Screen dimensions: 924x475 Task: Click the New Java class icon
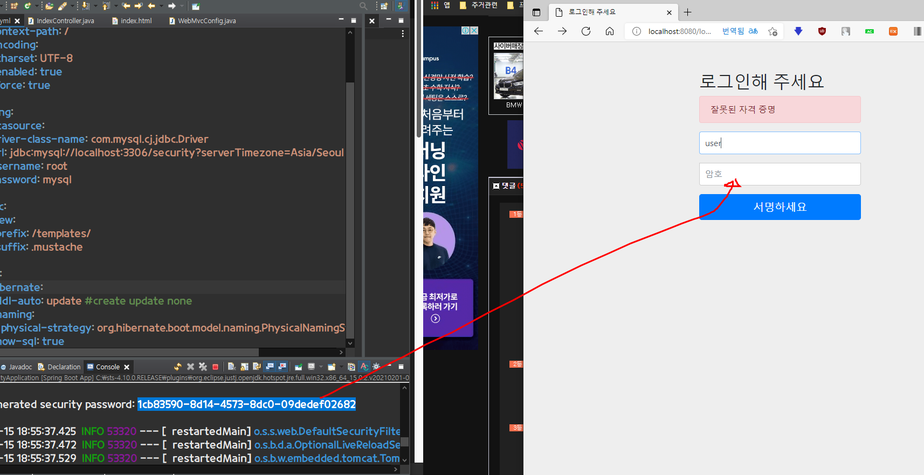(x=27, y=6)
